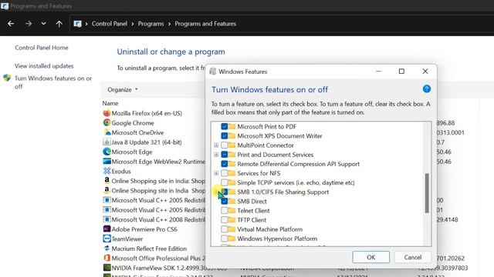Image resolution: width=494 pixels, height=277 pixels.
Task: Click the Windows Features list scrollbar thumb
Action: tap(427, 193)
